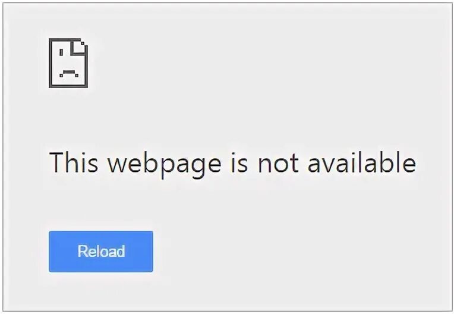
Task: Click the folded corner of the page icon
Action: pos(79,46)
